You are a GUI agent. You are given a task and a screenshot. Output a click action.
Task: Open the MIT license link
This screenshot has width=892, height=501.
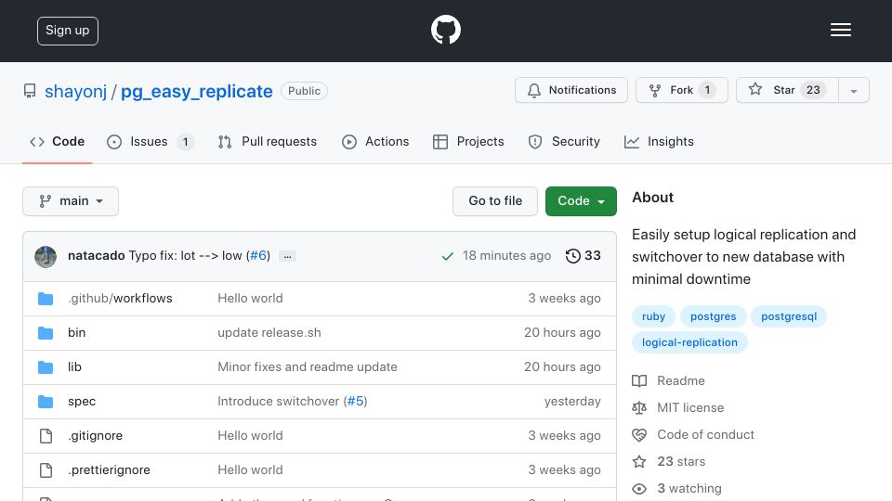tap(678, 408)
